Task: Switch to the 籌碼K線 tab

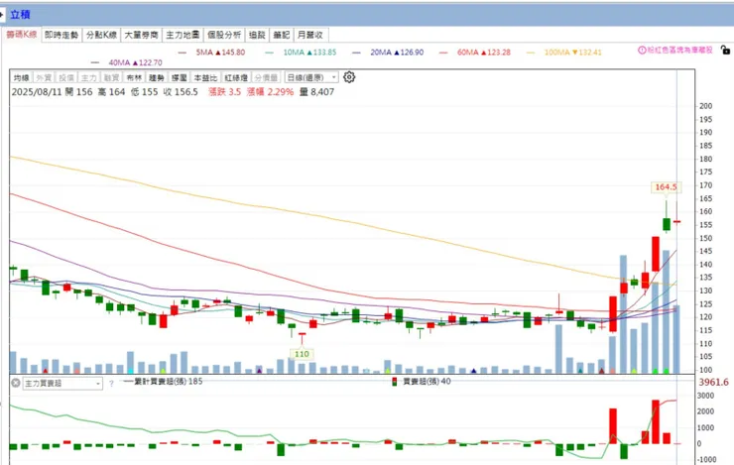Action: tap(22, 35)
